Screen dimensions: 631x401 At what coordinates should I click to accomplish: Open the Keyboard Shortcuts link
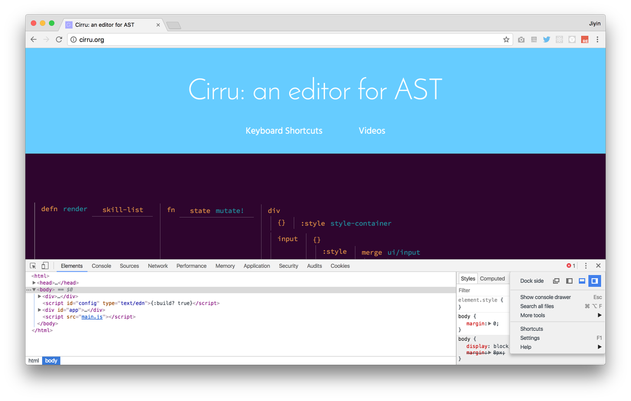pos(284,130)
